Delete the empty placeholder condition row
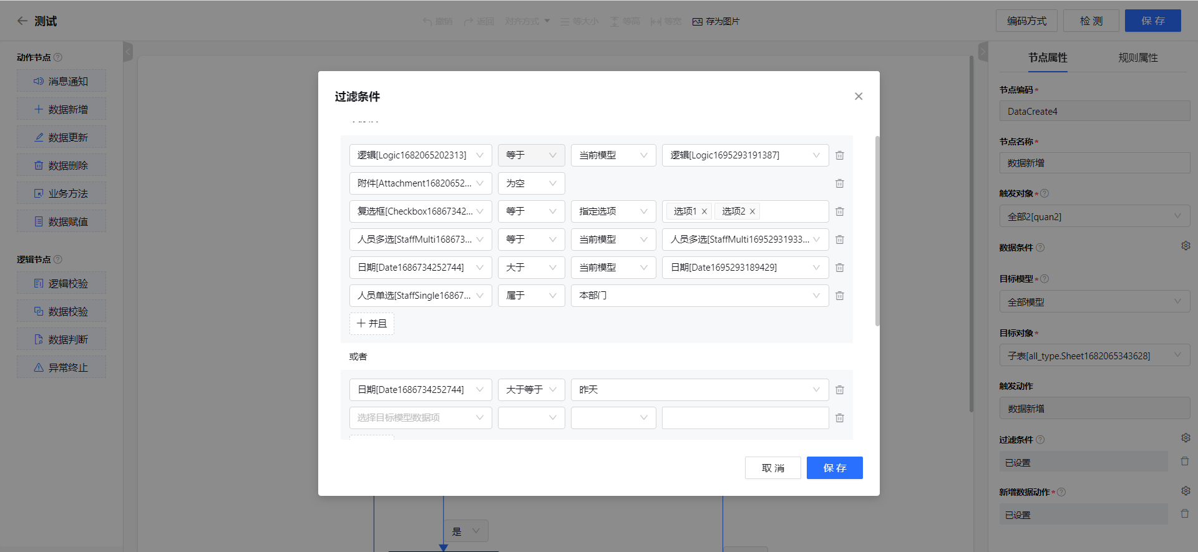Screen dimensions: 1198x552 (840, 418)
